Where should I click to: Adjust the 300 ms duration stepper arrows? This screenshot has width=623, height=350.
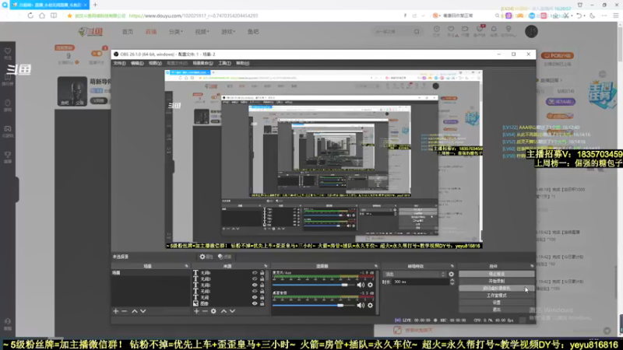click(452, 282)
